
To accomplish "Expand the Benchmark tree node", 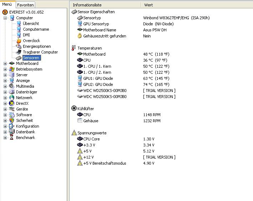I will click(5, 138).
